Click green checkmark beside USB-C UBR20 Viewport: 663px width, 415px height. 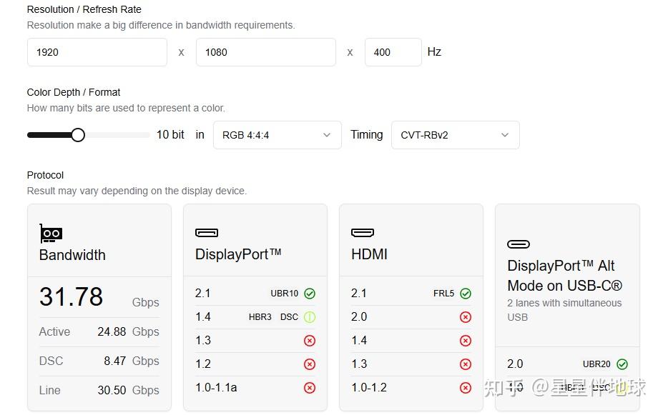click(622, 364)
